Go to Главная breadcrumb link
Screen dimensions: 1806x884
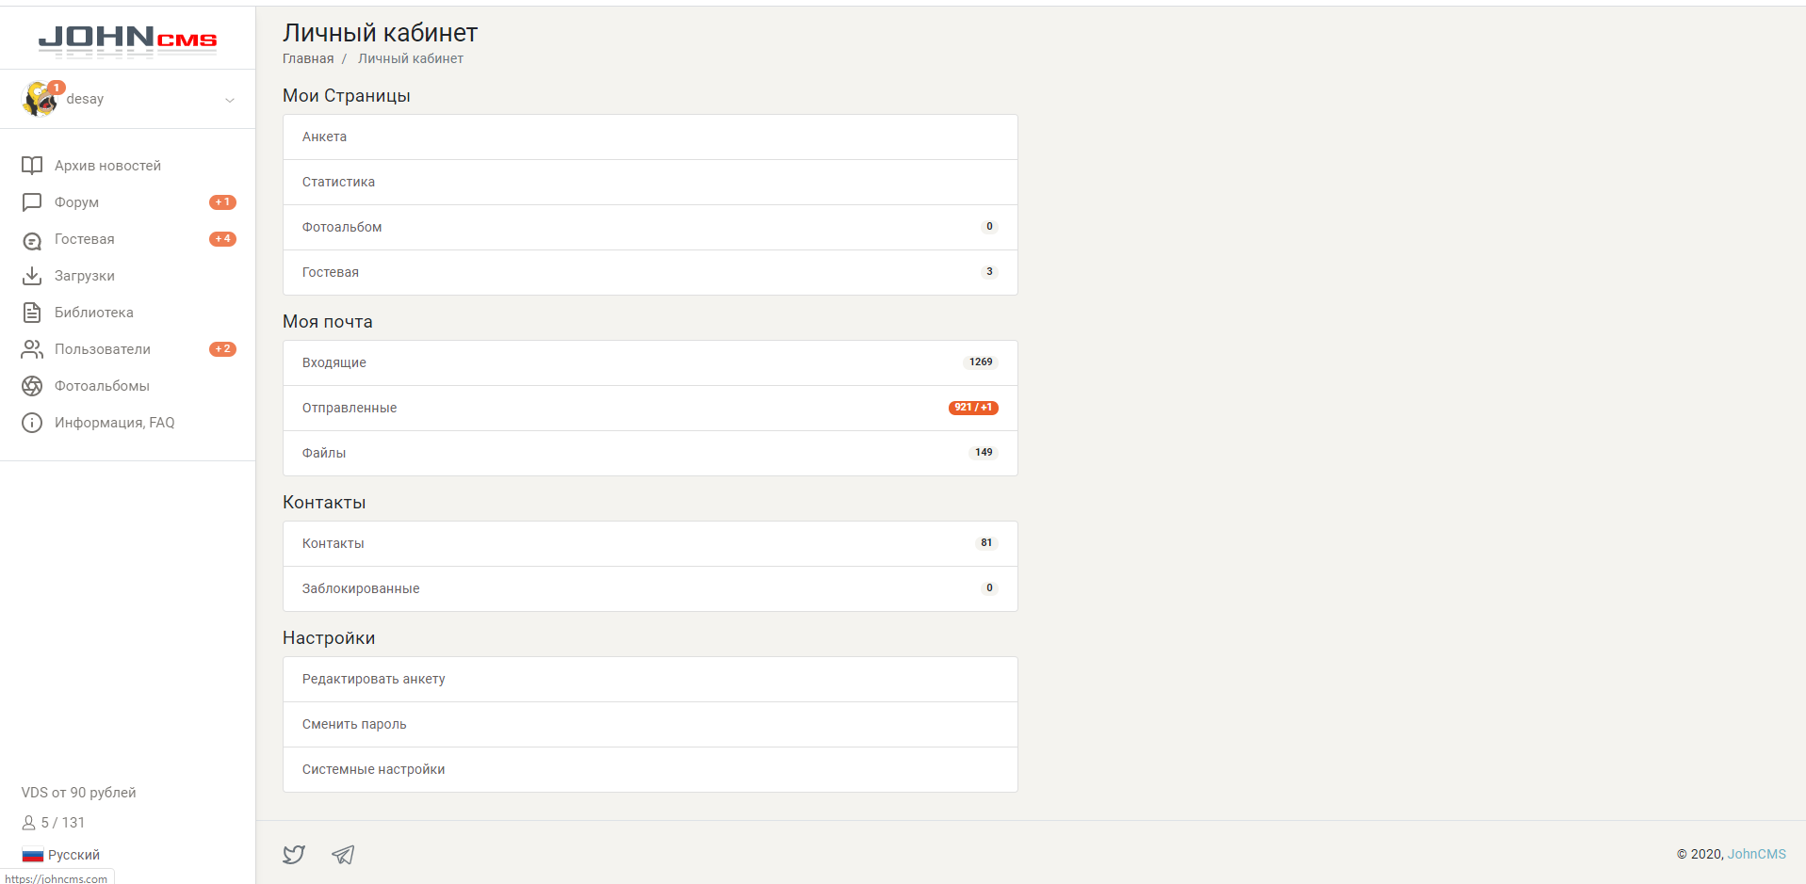(308, 58)
